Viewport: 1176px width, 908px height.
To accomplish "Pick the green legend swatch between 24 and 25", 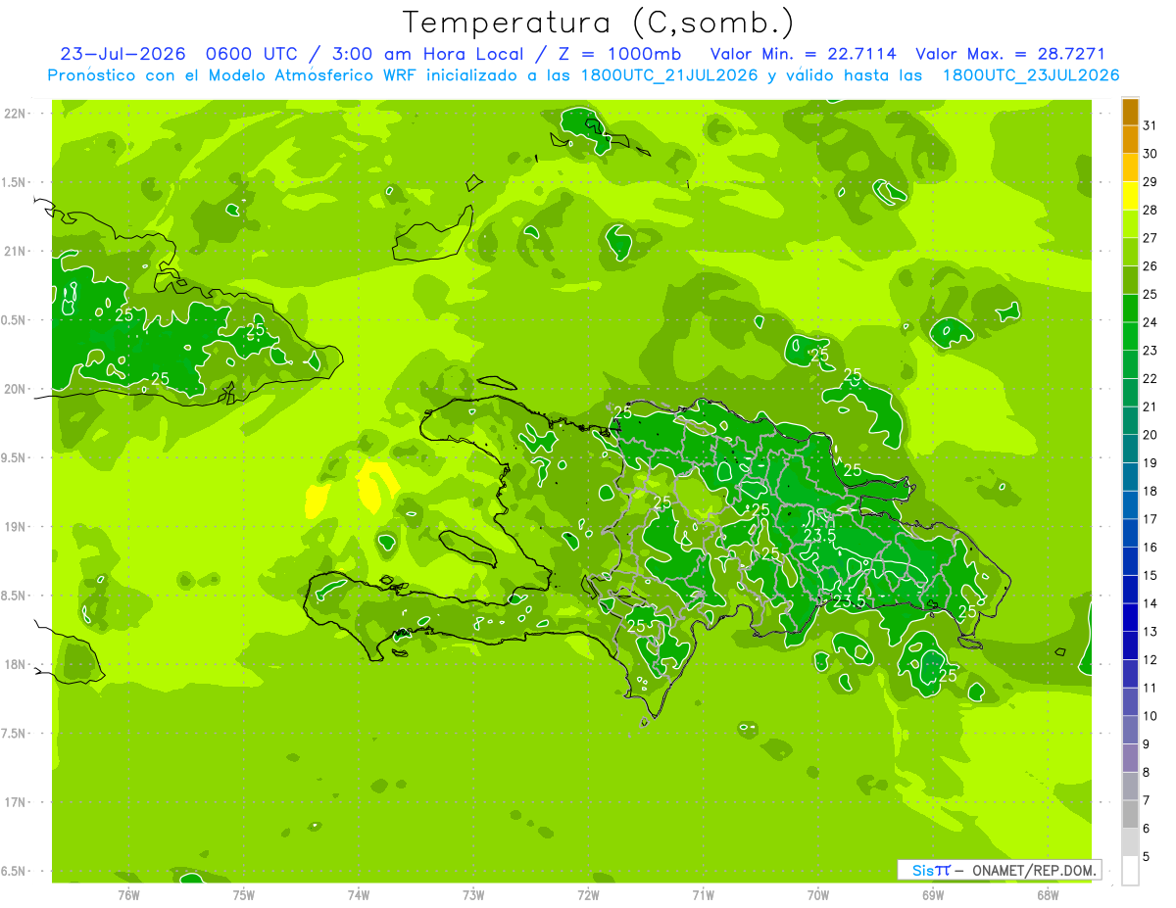I will point(1130,309).
